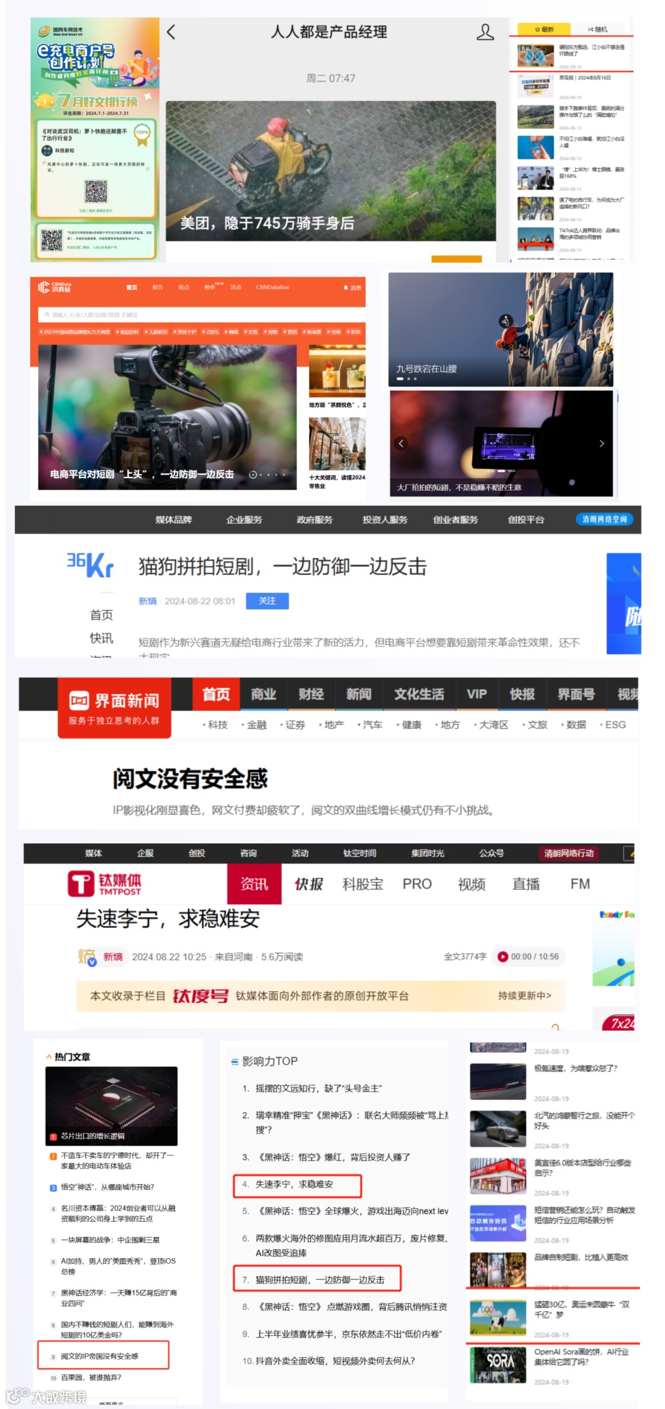The image size is (665, 1409).
Task: Open 美团，隐于745万骑手身后 article image
Action: tap(331, 171)
